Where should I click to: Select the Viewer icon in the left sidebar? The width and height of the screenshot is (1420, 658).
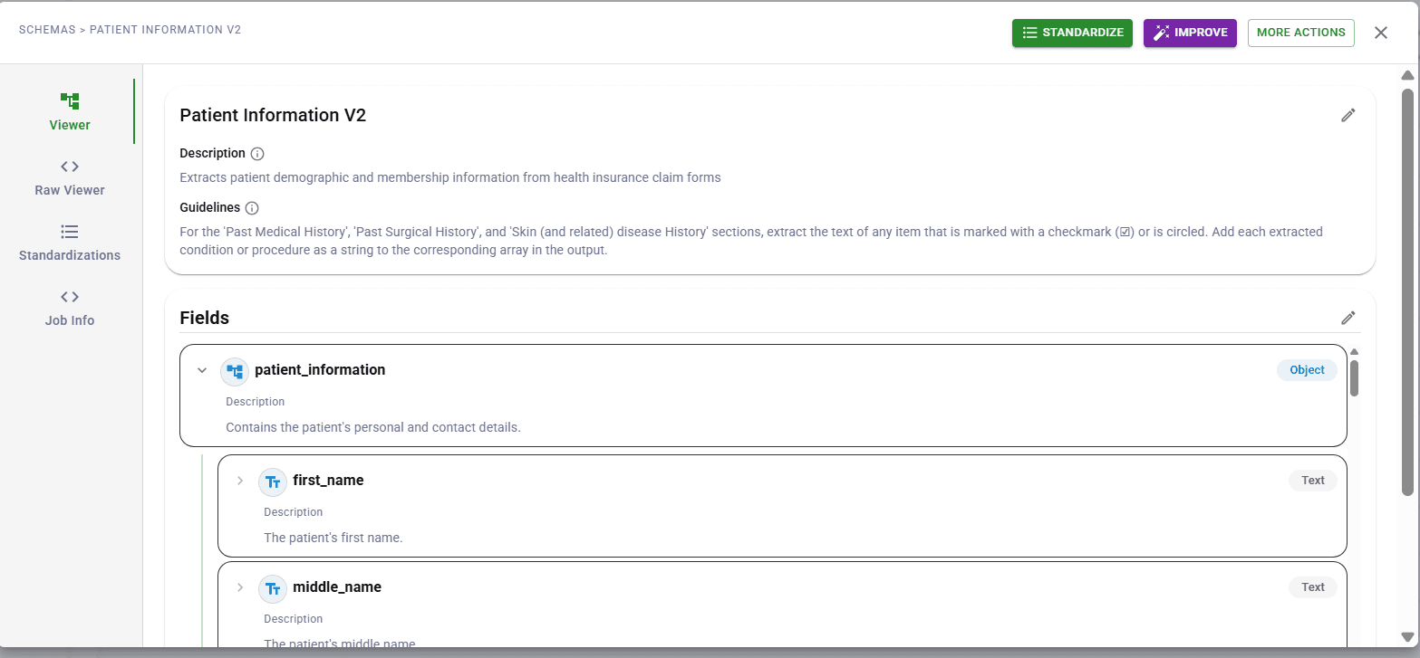(x=70, y=101)
